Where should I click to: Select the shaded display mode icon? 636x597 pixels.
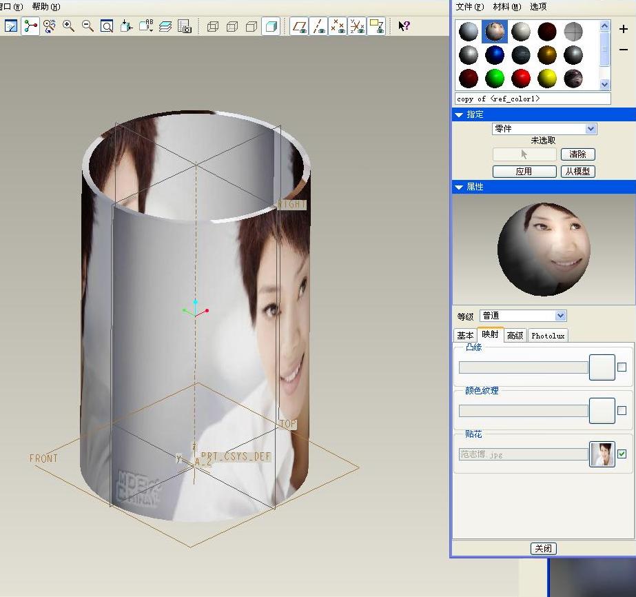(271, 26)
